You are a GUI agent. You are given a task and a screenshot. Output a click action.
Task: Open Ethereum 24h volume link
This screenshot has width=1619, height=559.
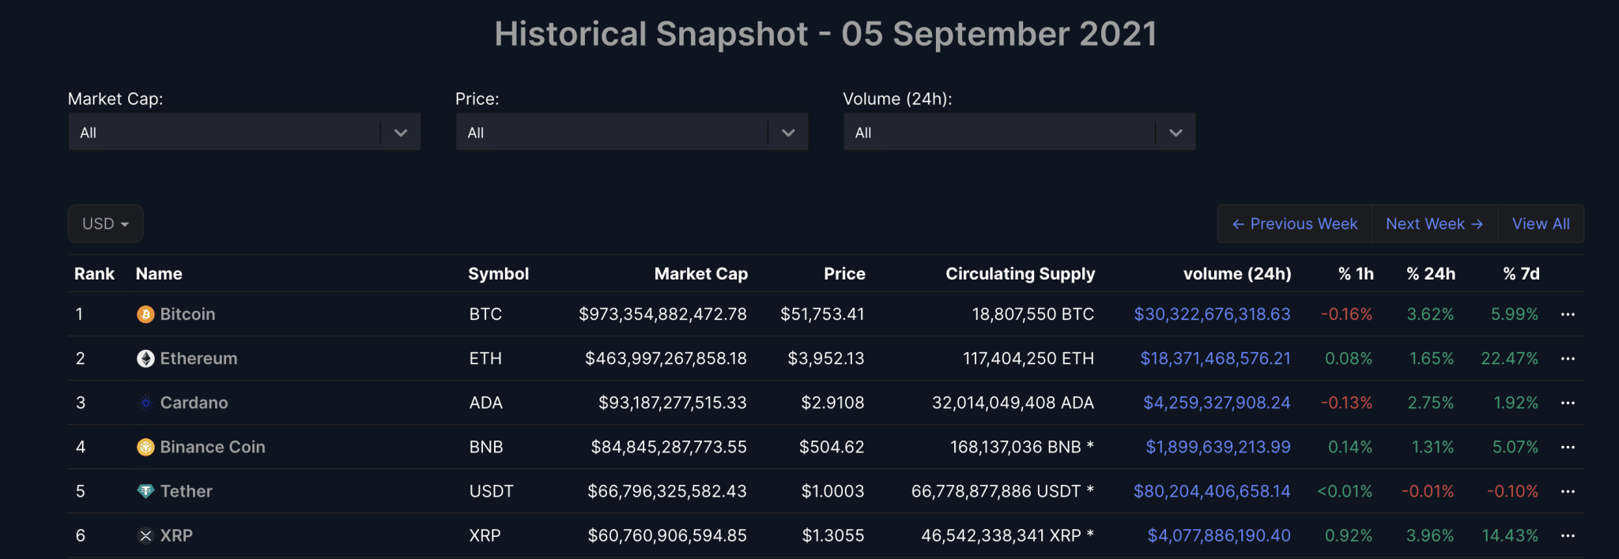1215,358
